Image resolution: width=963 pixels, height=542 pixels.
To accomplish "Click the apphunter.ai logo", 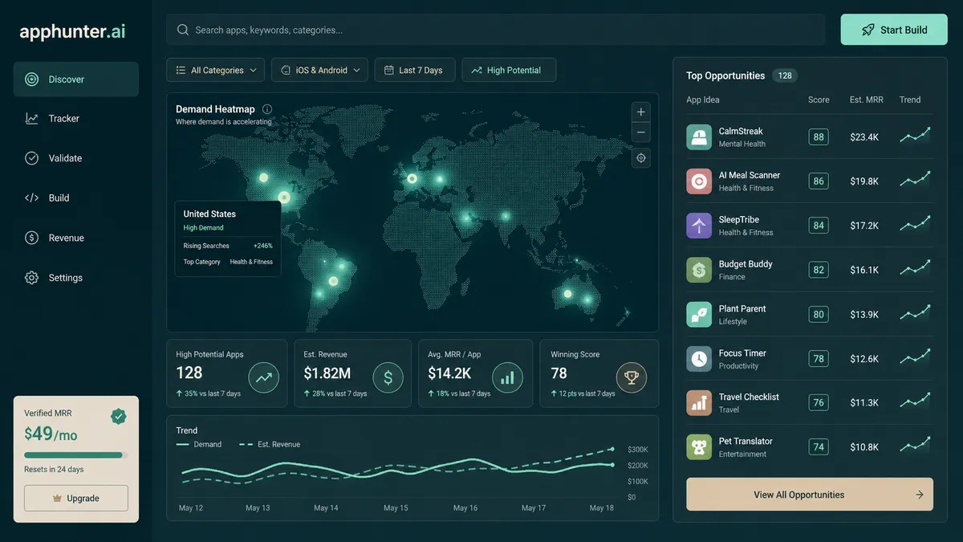I will pyautogui.click(x=72, y=32).
